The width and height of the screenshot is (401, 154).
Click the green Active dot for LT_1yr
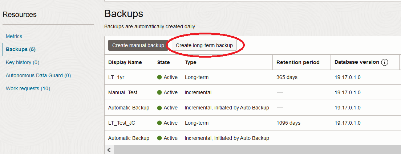click(159, 77)
